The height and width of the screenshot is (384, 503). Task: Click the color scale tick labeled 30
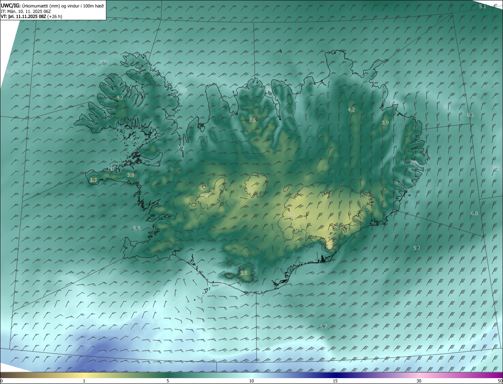[419, 381]
